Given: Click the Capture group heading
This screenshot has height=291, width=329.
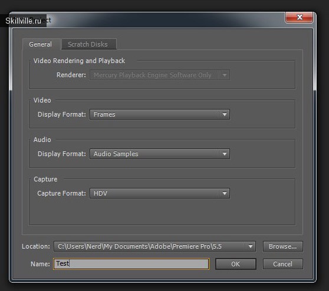Looking at the screenshot, I should pyautogui.click(x=45, y=179).
